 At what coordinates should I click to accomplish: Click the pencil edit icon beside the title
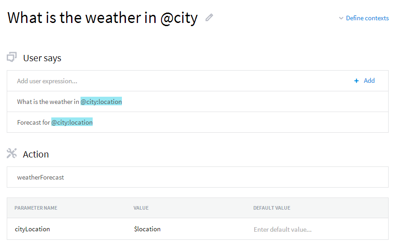[x=209, y=18]
